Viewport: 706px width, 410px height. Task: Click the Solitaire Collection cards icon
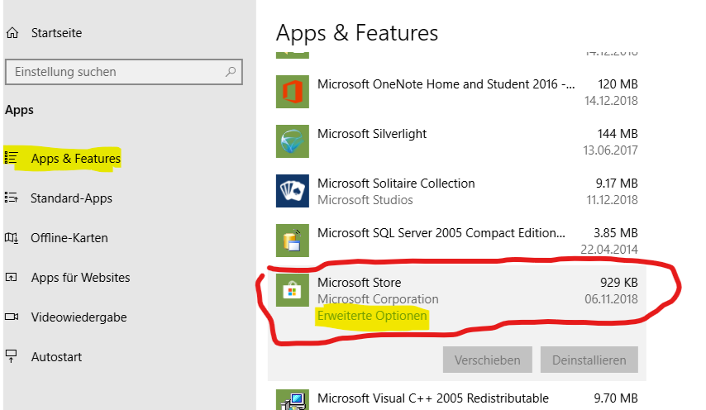(x=293, y=191)
